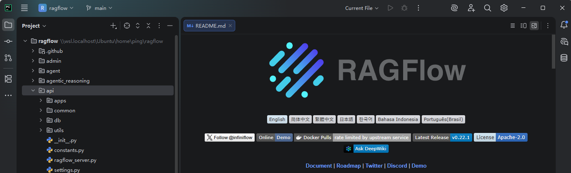
Task: Open the Discord link
Action: pyautogui.click(x=397, y=166)
